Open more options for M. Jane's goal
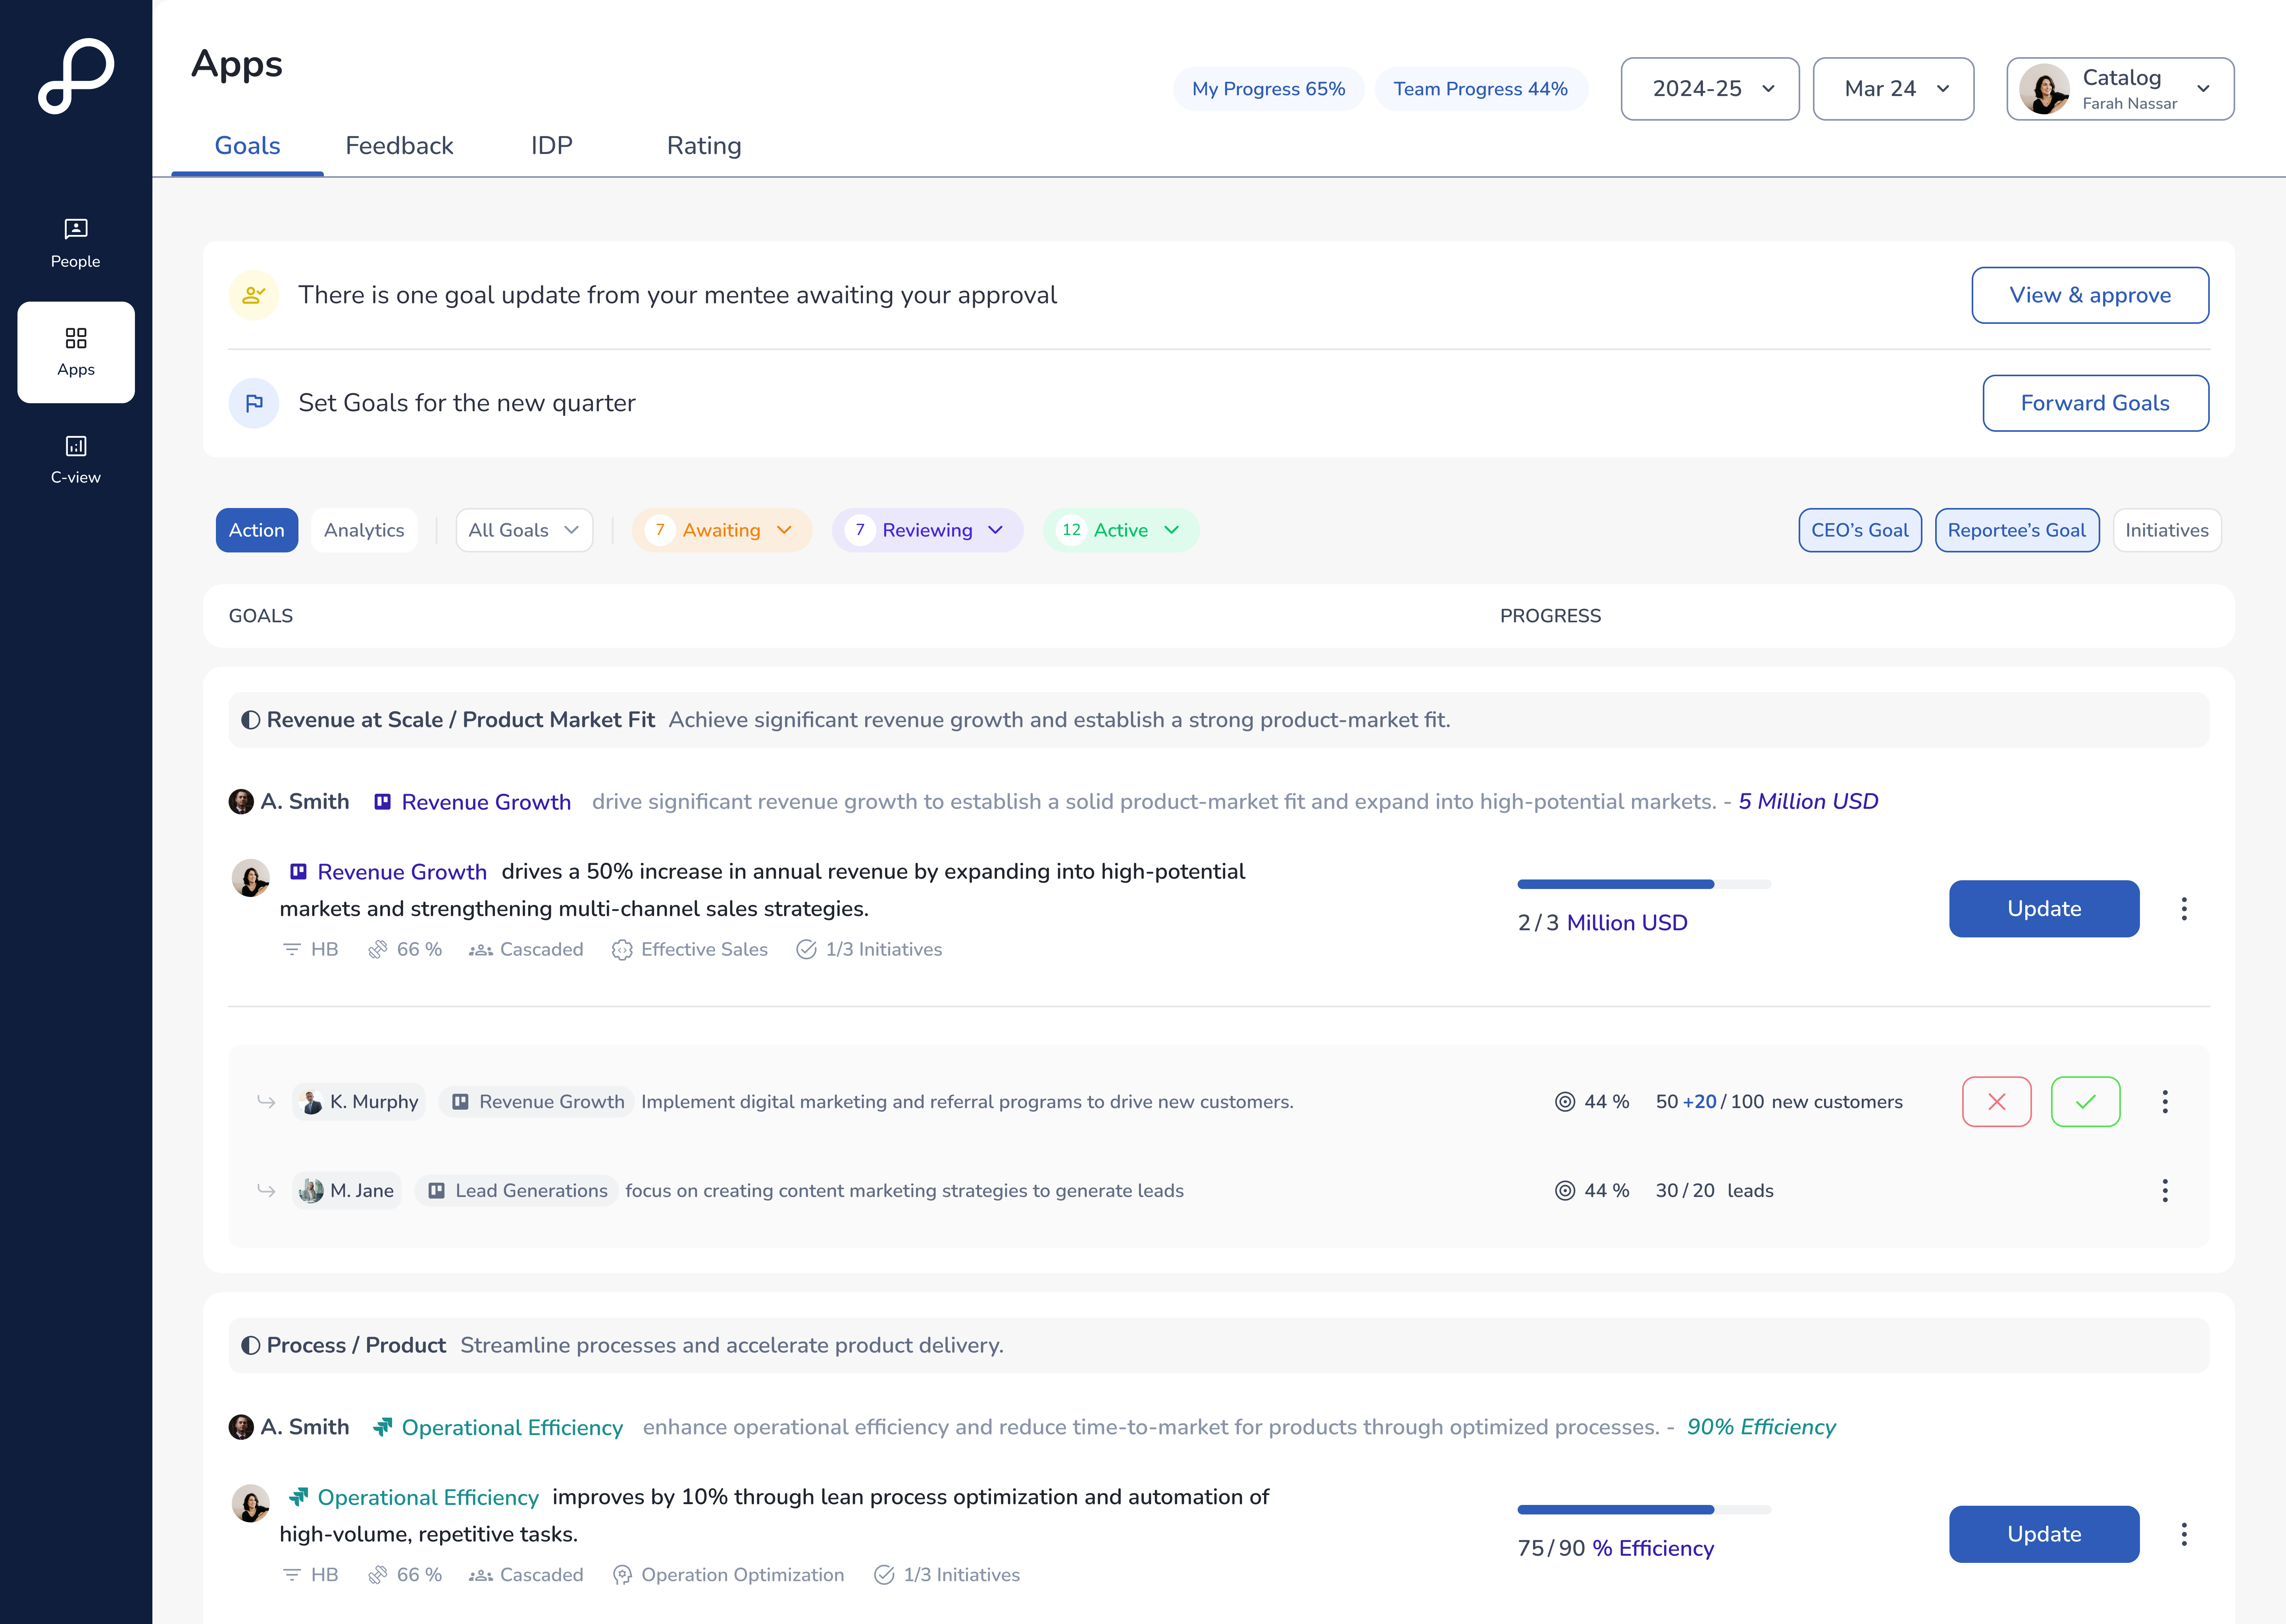 tap(2164, 1190)
